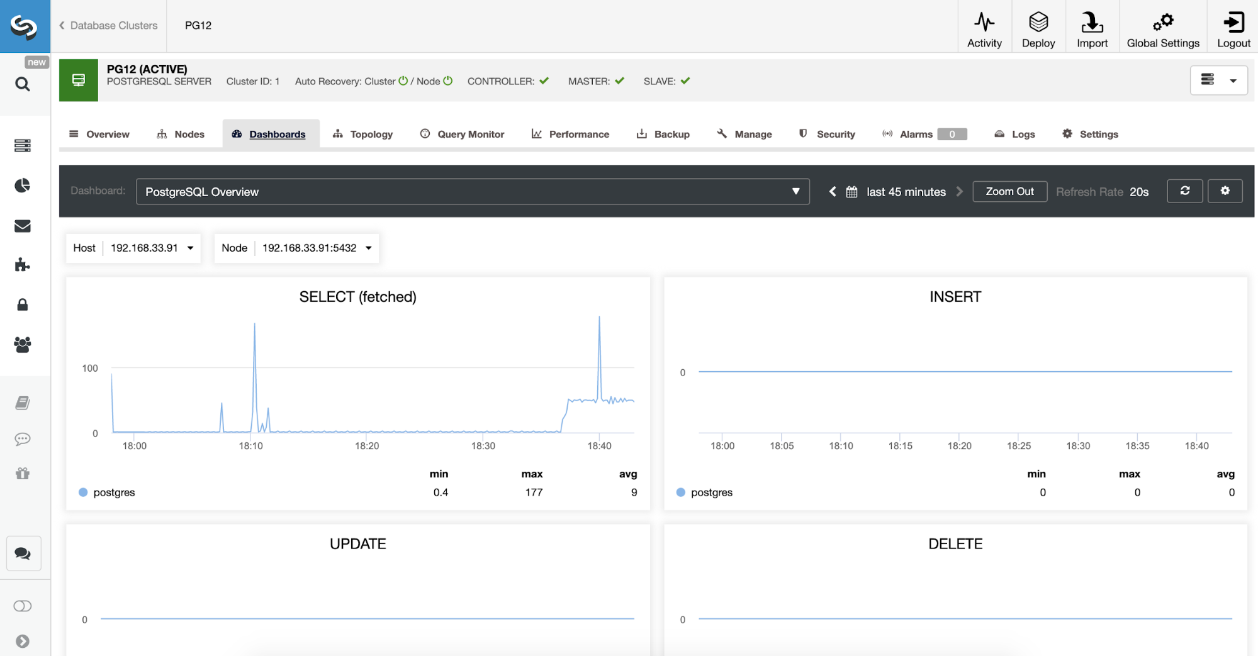Shift time range forward with right chevron
This screenshot has width=1258, height=656.
[x=960, y=192]
